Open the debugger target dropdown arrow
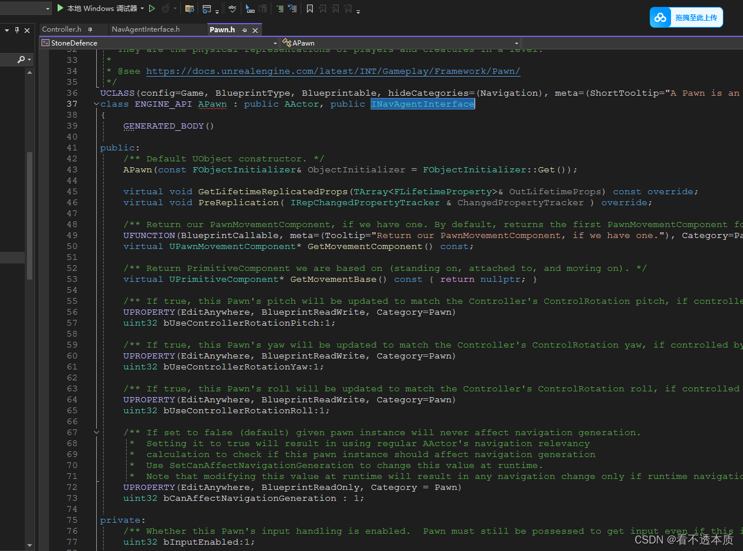Image resolution: width=743 pixels, height=551 pixels. tap(142, 9)
